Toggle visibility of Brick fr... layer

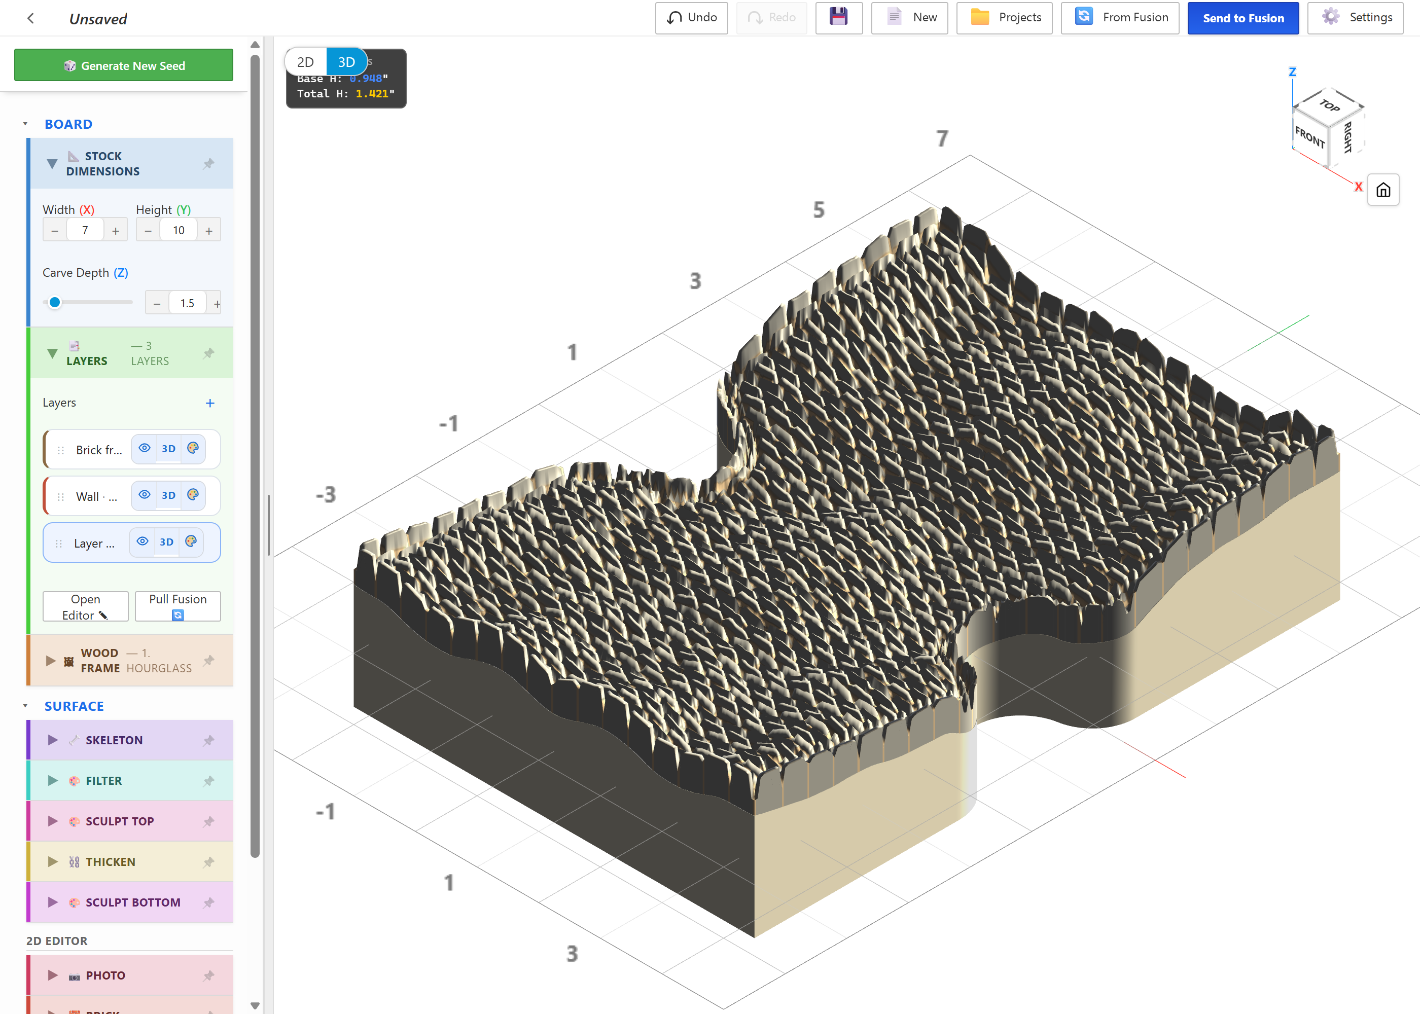tap(144, 448)
